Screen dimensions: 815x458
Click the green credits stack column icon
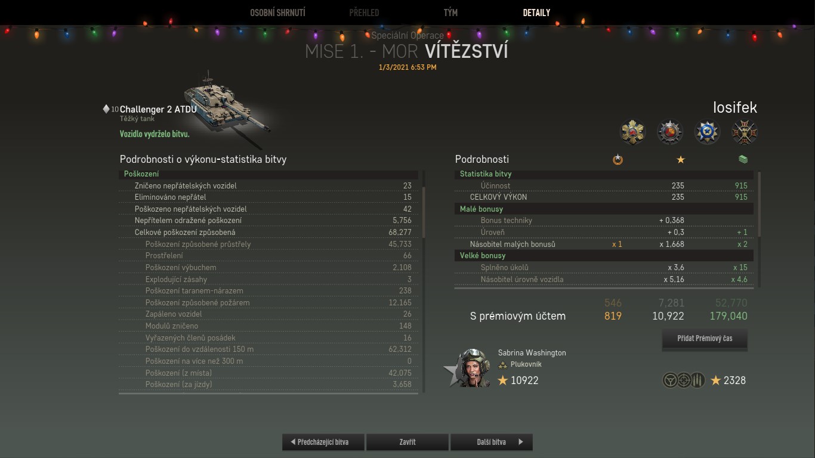click(x=743, y=159)
